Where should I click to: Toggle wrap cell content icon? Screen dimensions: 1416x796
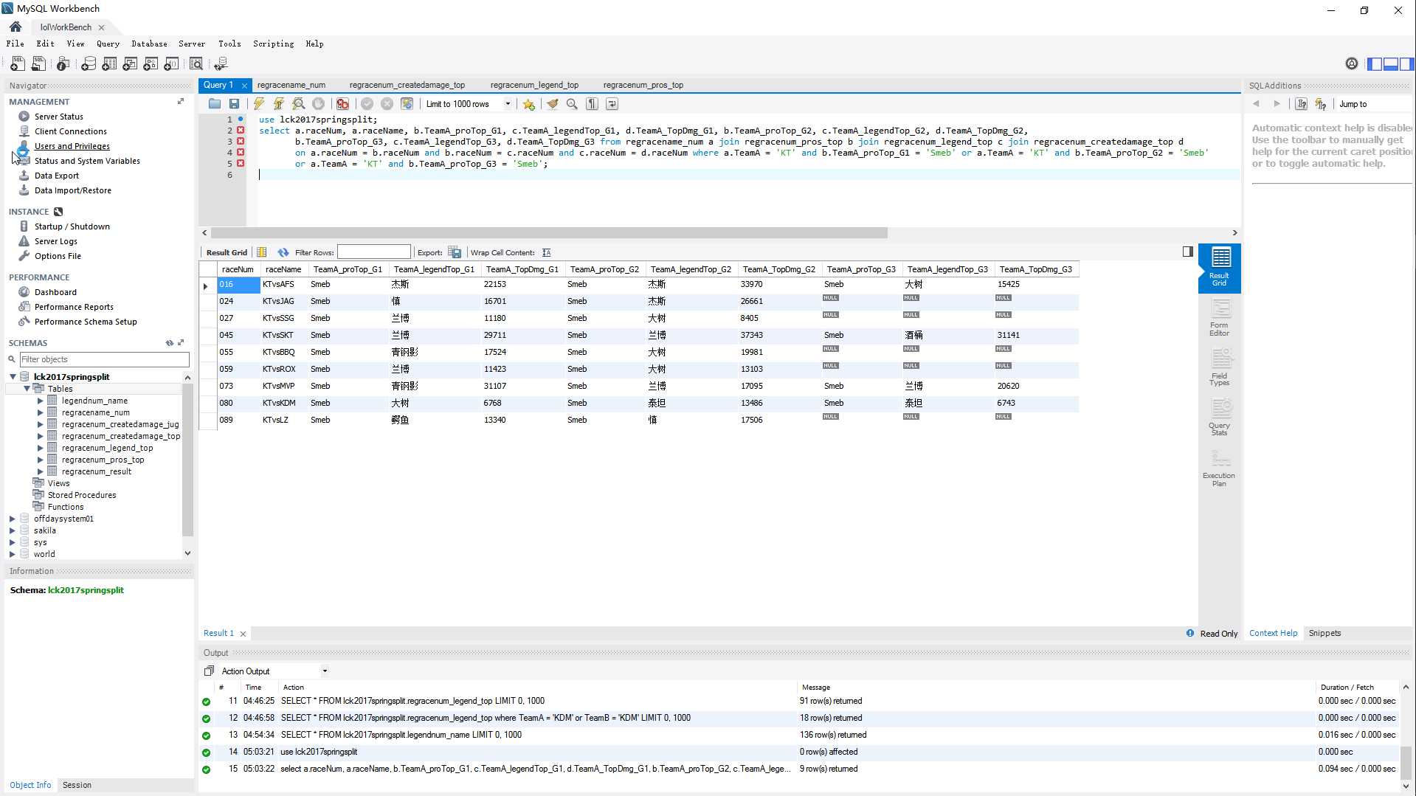click(x=546, y=252)
